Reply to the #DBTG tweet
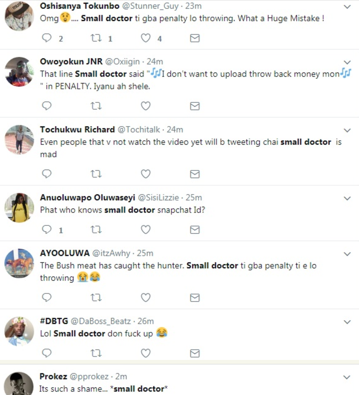This screenshot has width=359, height=395. [47, 353]
